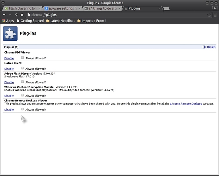Disable Chrome PDF Viewer plugin

pyautogui.click(x=9, y=58)
